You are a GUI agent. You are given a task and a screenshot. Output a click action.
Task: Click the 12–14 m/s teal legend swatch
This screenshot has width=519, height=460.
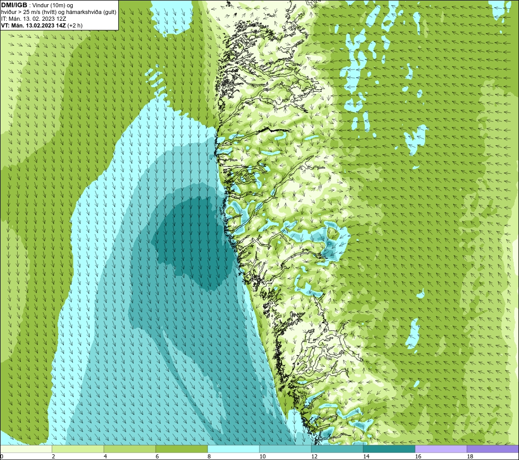(337, 449)
